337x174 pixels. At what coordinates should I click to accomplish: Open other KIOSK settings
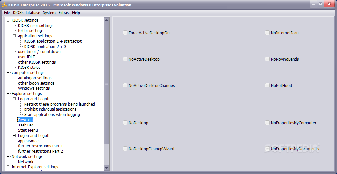click(x=37, y=62)
